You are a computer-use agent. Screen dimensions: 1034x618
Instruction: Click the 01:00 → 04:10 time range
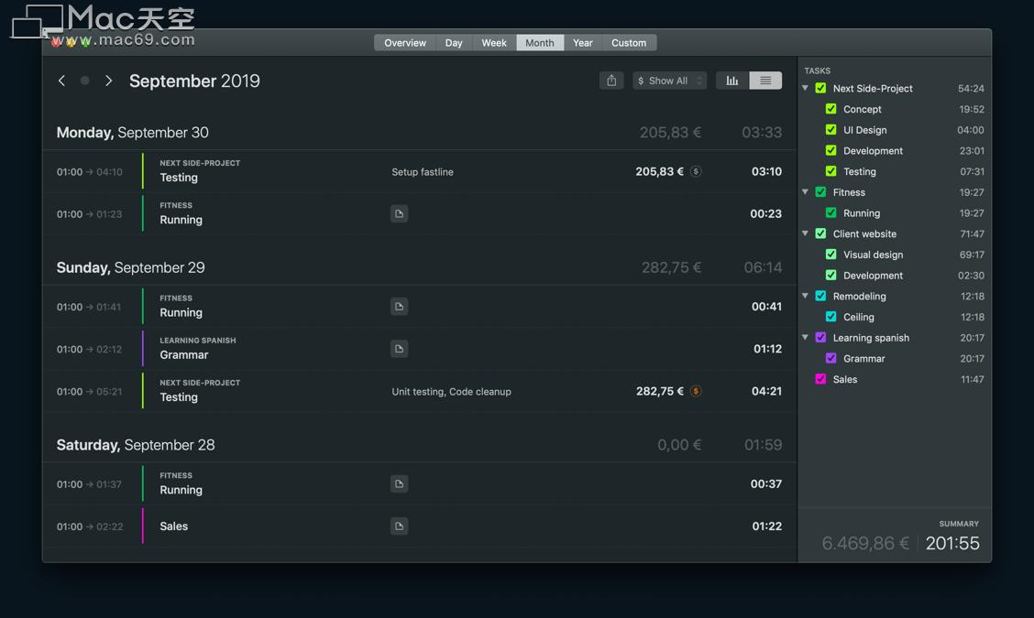(90, 172)
